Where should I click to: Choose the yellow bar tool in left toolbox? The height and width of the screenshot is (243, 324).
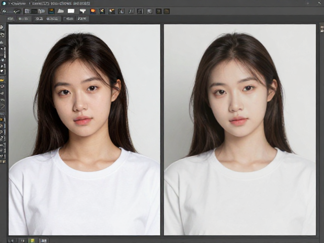pos(2,80)
